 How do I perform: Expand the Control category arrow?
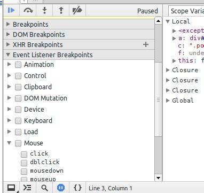[9, 75]
